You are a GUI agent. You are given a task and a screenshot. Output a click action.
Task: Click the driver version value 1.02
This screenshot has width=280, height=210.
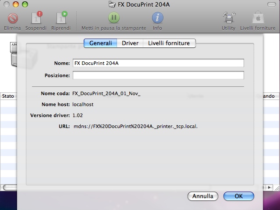coord(78,115)
